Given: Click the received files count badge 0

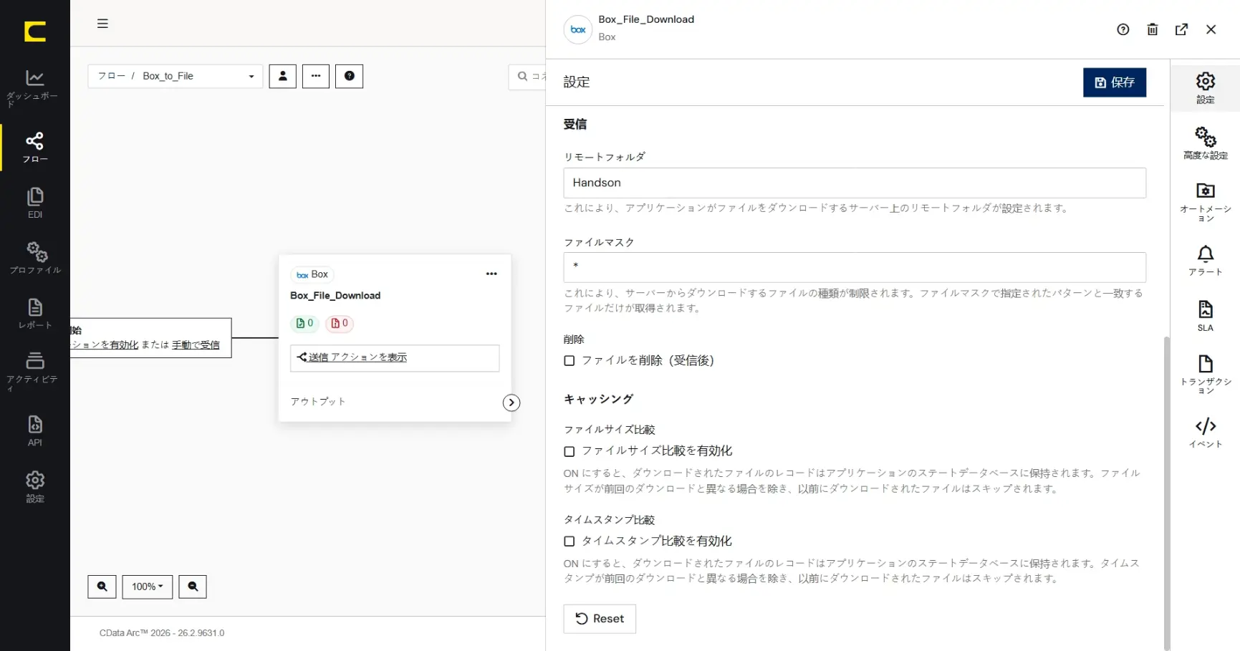Looking at the screenshot, I should (304, 323).
